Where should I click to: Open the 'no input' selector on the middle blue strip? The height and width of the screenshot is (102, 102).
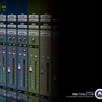point(12,17)
